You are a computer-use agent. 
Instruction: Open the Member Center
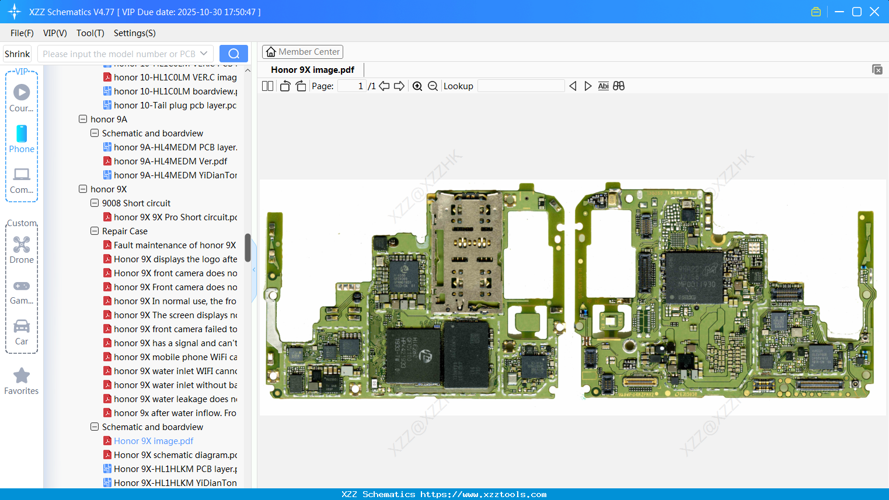pos(302,52)
